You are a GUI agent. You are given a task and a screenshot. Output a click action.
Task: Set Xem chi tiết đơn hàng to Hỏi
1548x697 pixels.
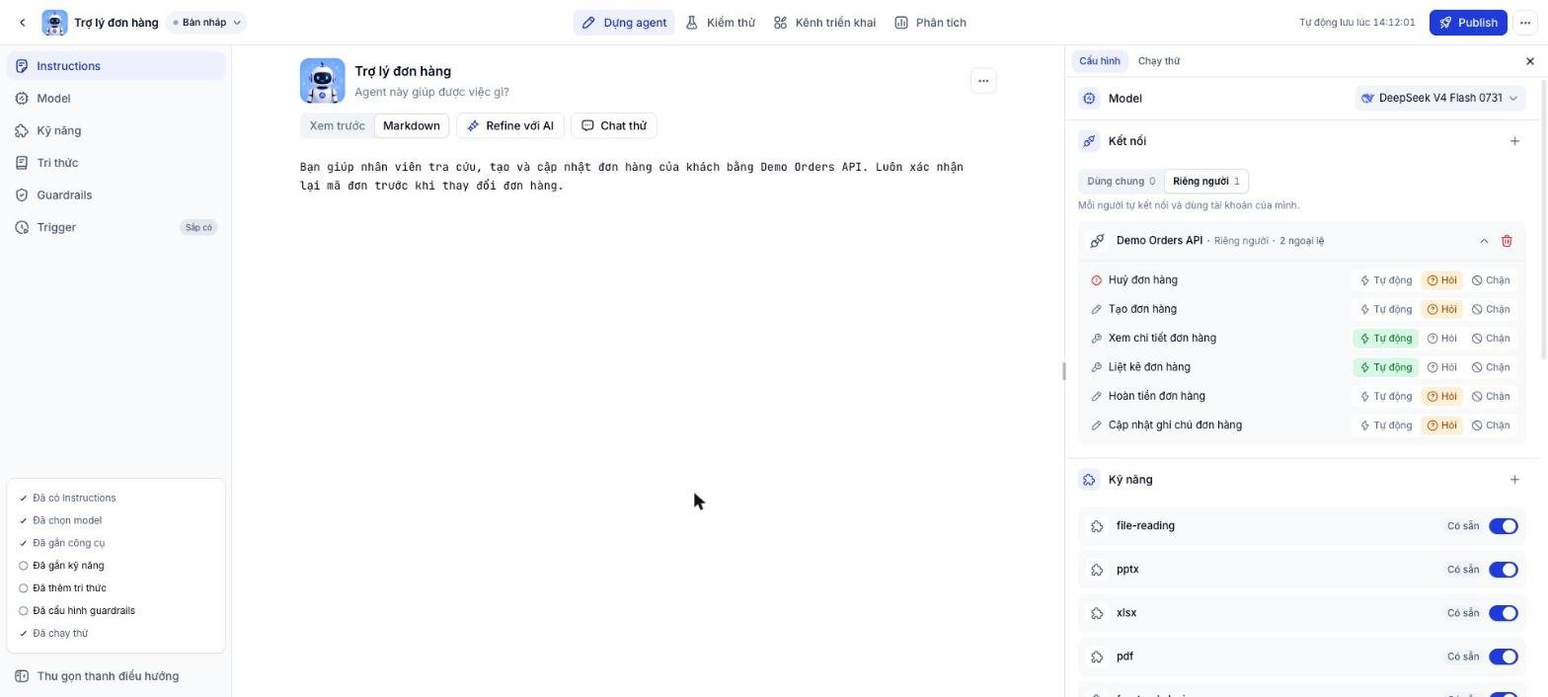pos(1441,339)
